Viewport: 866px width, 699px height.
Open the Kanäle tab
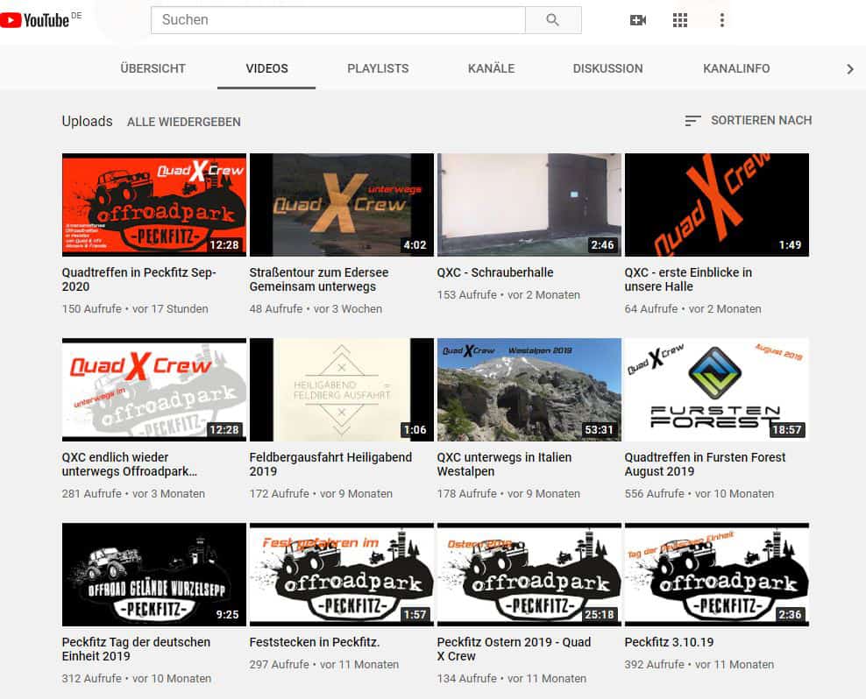pyautogui.click(x=492, y=68)
